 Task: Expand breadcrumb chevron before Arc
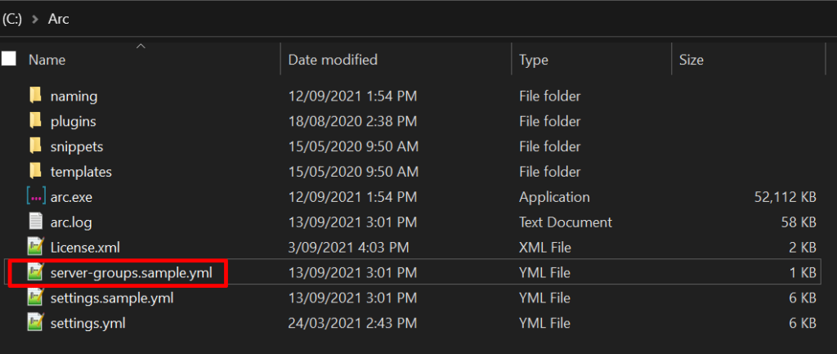pos(34,19)
